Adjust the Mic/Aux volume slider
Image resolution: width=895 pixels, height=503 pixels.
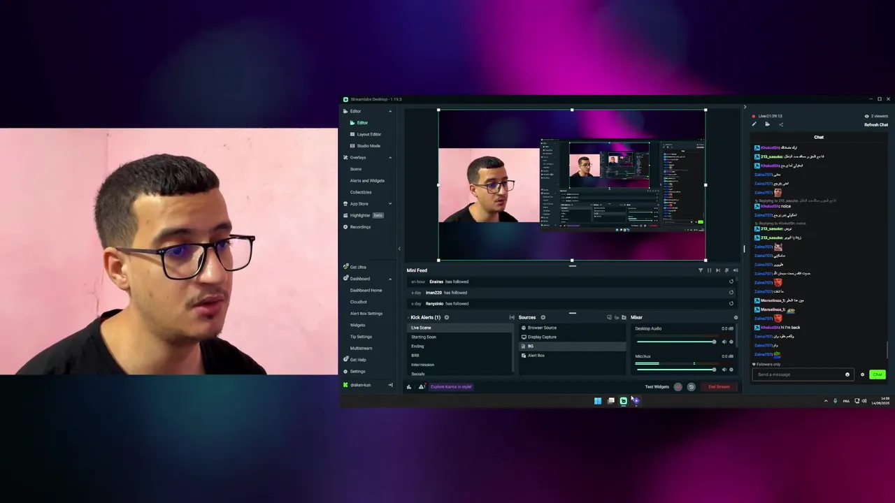[675, 370]
